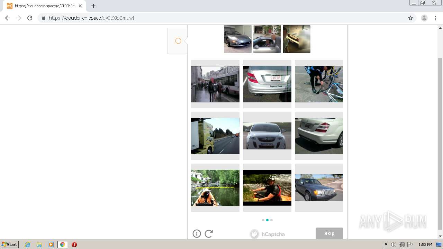Click the Skip button

(329, 233)
